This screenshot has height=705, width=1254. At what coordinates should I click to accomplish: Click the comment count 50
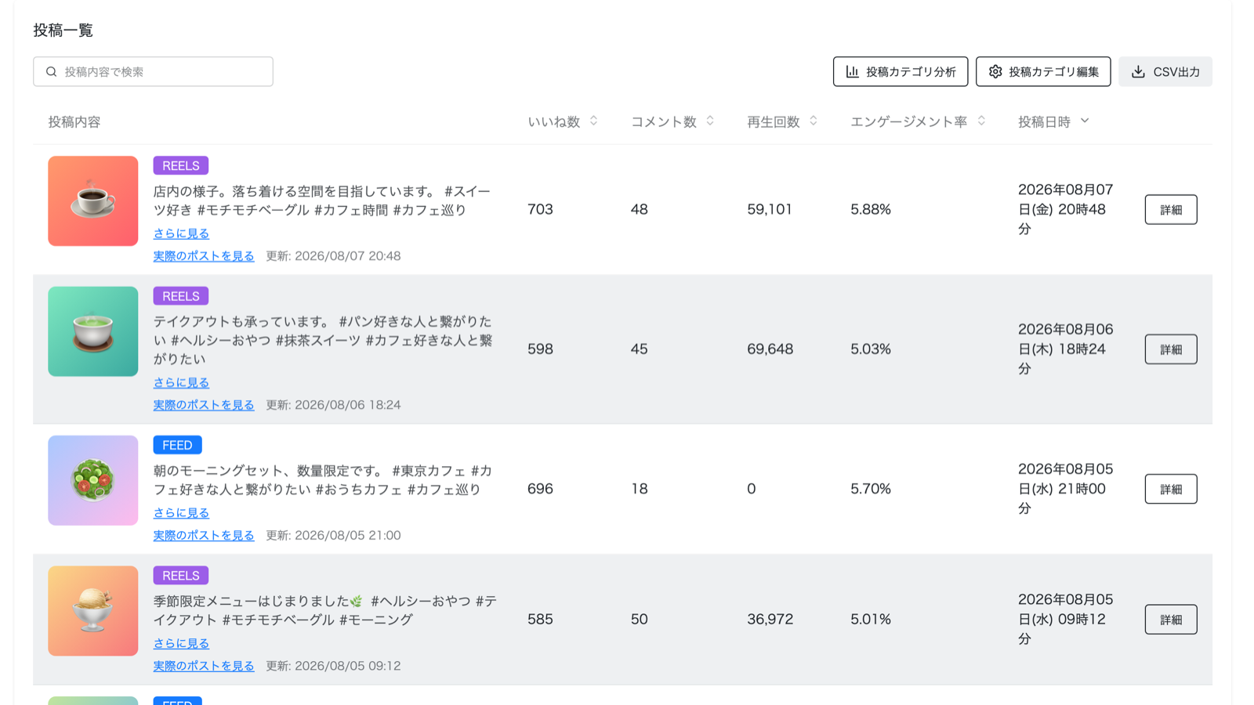[x=640, y=620]
